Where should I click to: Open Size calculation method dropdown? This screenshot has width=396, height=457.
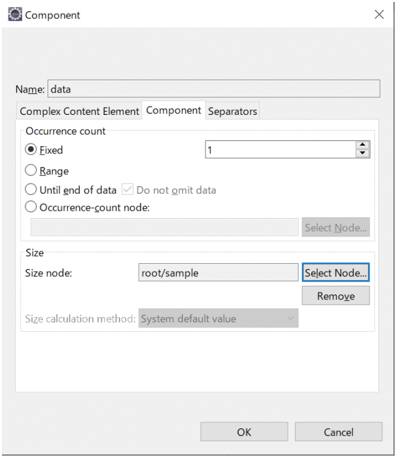point(218,319)
